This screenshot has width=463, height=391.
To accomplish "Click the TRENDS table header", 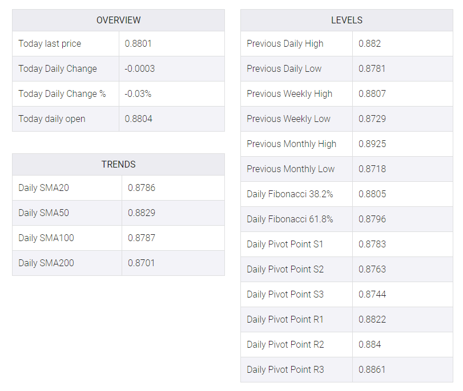I will pyautogui.click(x=118, y=164).
